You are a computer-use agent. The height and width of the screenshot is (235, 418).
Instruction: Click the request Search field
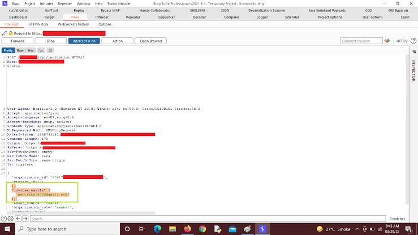point(208,219)
